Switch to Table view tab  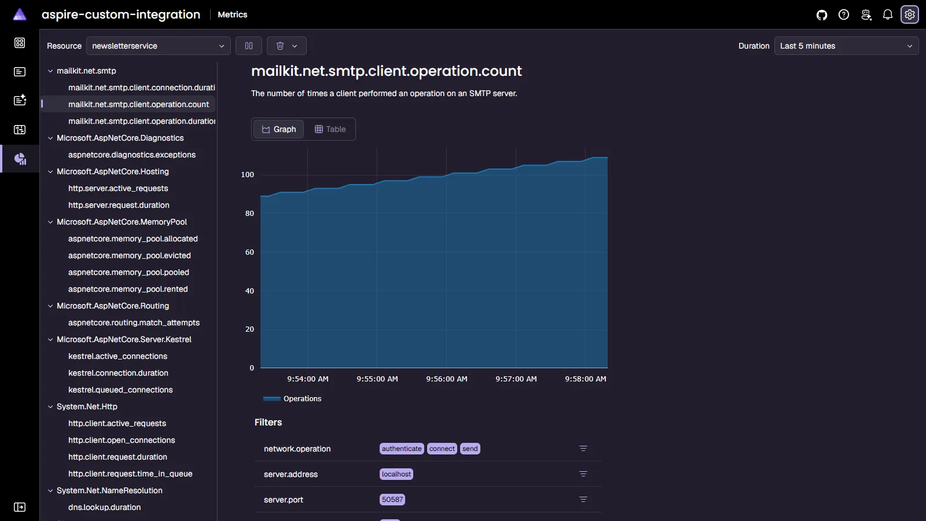coord(330,129)
